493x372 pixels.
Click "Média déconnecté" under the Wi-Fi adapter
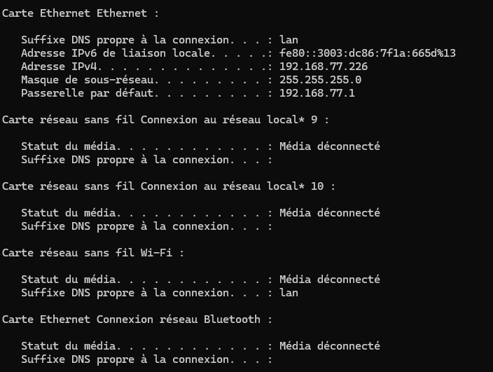(x=329, y=280)
